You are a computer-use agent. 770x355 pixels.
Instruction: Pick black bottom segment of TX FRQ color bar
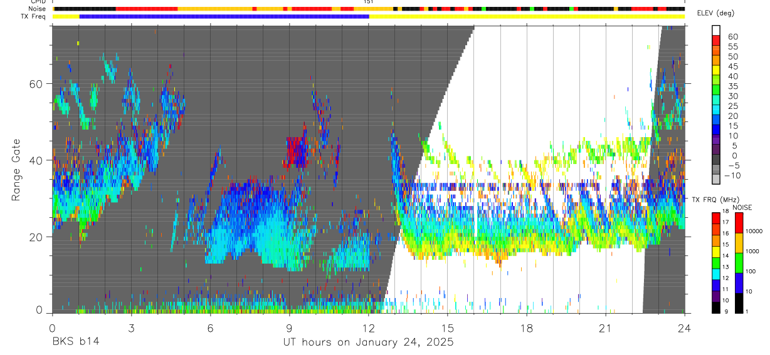pos(716,306)
